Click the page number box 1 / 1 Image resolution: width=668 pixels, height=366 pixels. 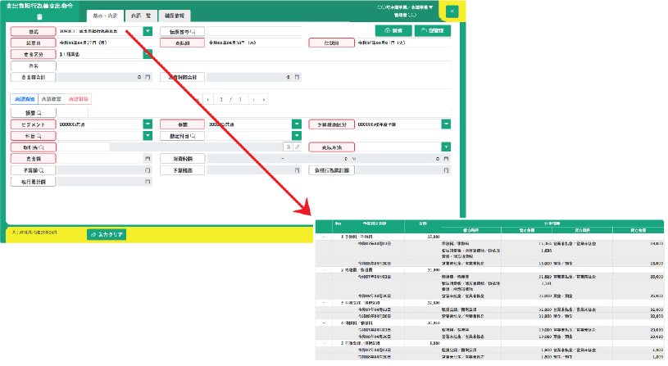pyautogui.click(x=230, y=100)
